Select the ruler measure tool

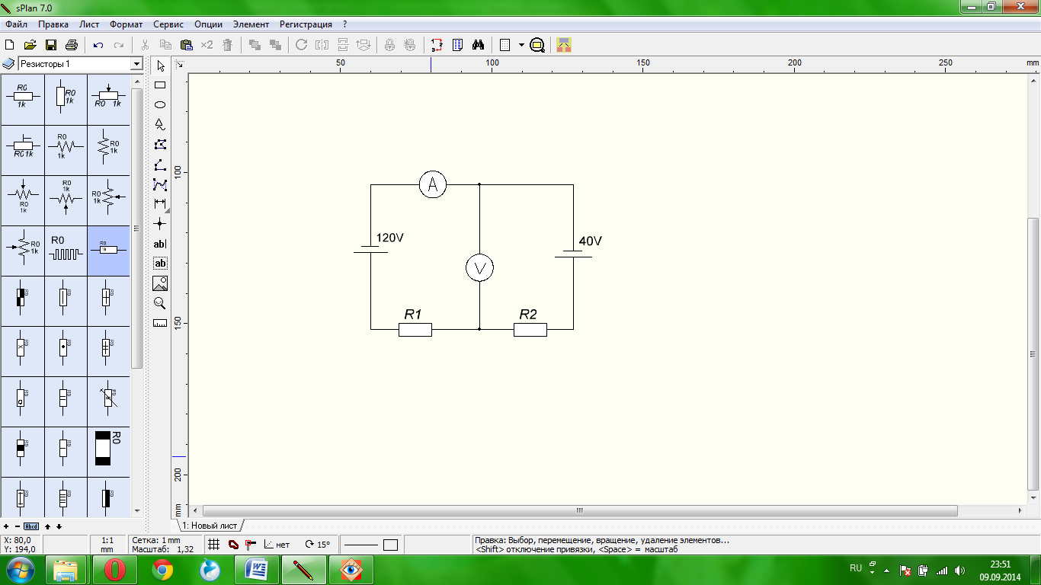click(160, 323)
